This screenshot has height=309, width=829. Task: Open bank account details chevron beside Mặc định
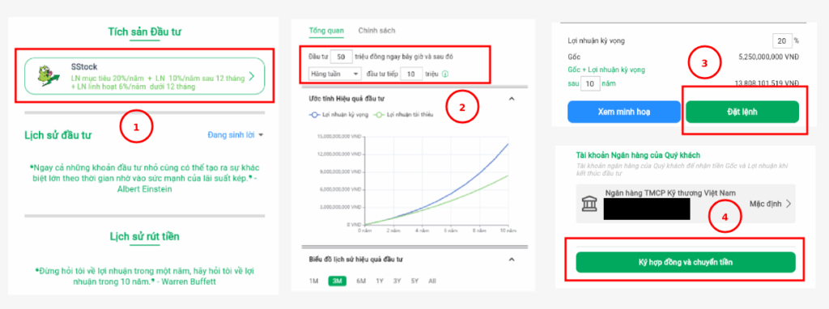point(788,204)
